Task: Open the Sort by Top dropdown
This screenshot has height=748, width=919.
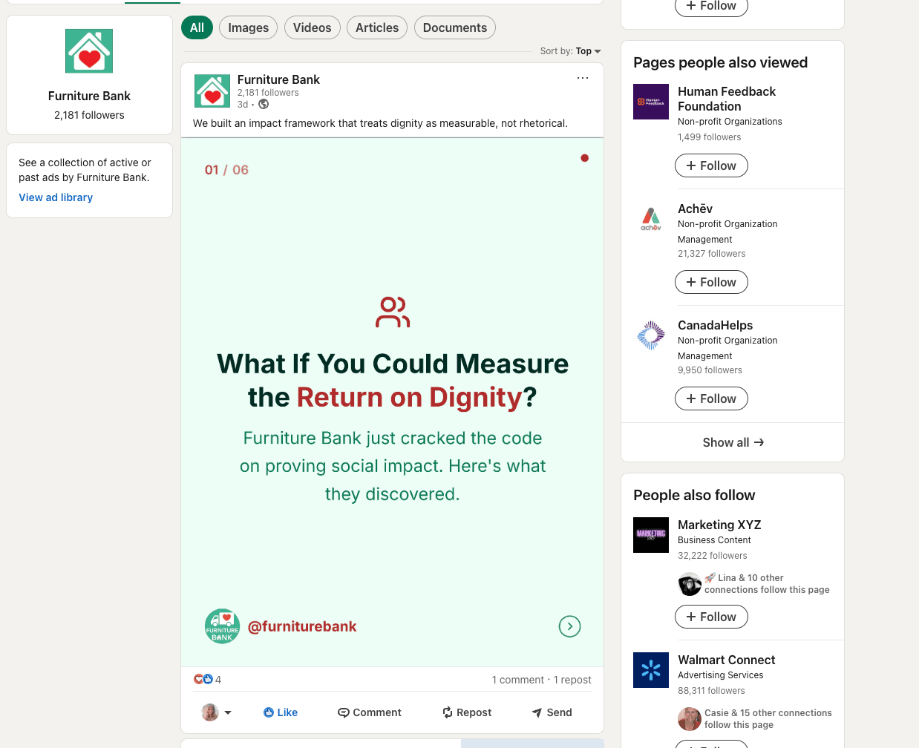Action: [587, 51]
